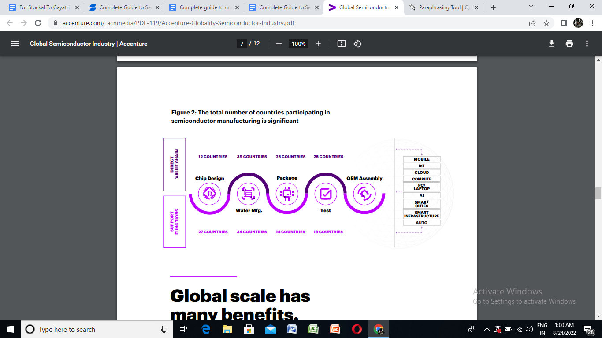Click the '12 COUNTRIES' label
Viewport: 602px width, 338px height.
point(213,157)
